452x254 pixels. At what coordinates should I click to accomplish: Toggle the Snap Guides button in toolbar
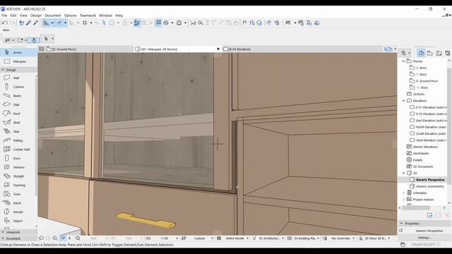click(x=59, y=23)
